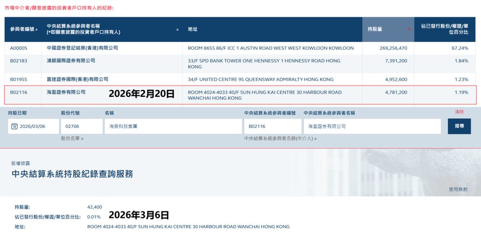Screen dimensions: 481x234
Task: Select percentage value 1.84%
Action: tap(461, 61)
